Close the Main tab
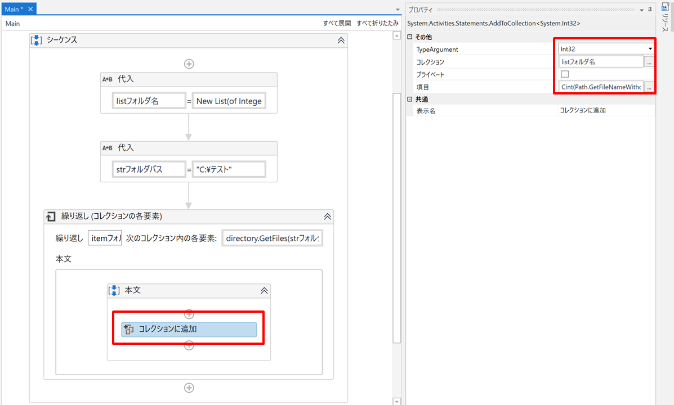The height and width of the screenshot is (405, 674). tap(30, 9)
